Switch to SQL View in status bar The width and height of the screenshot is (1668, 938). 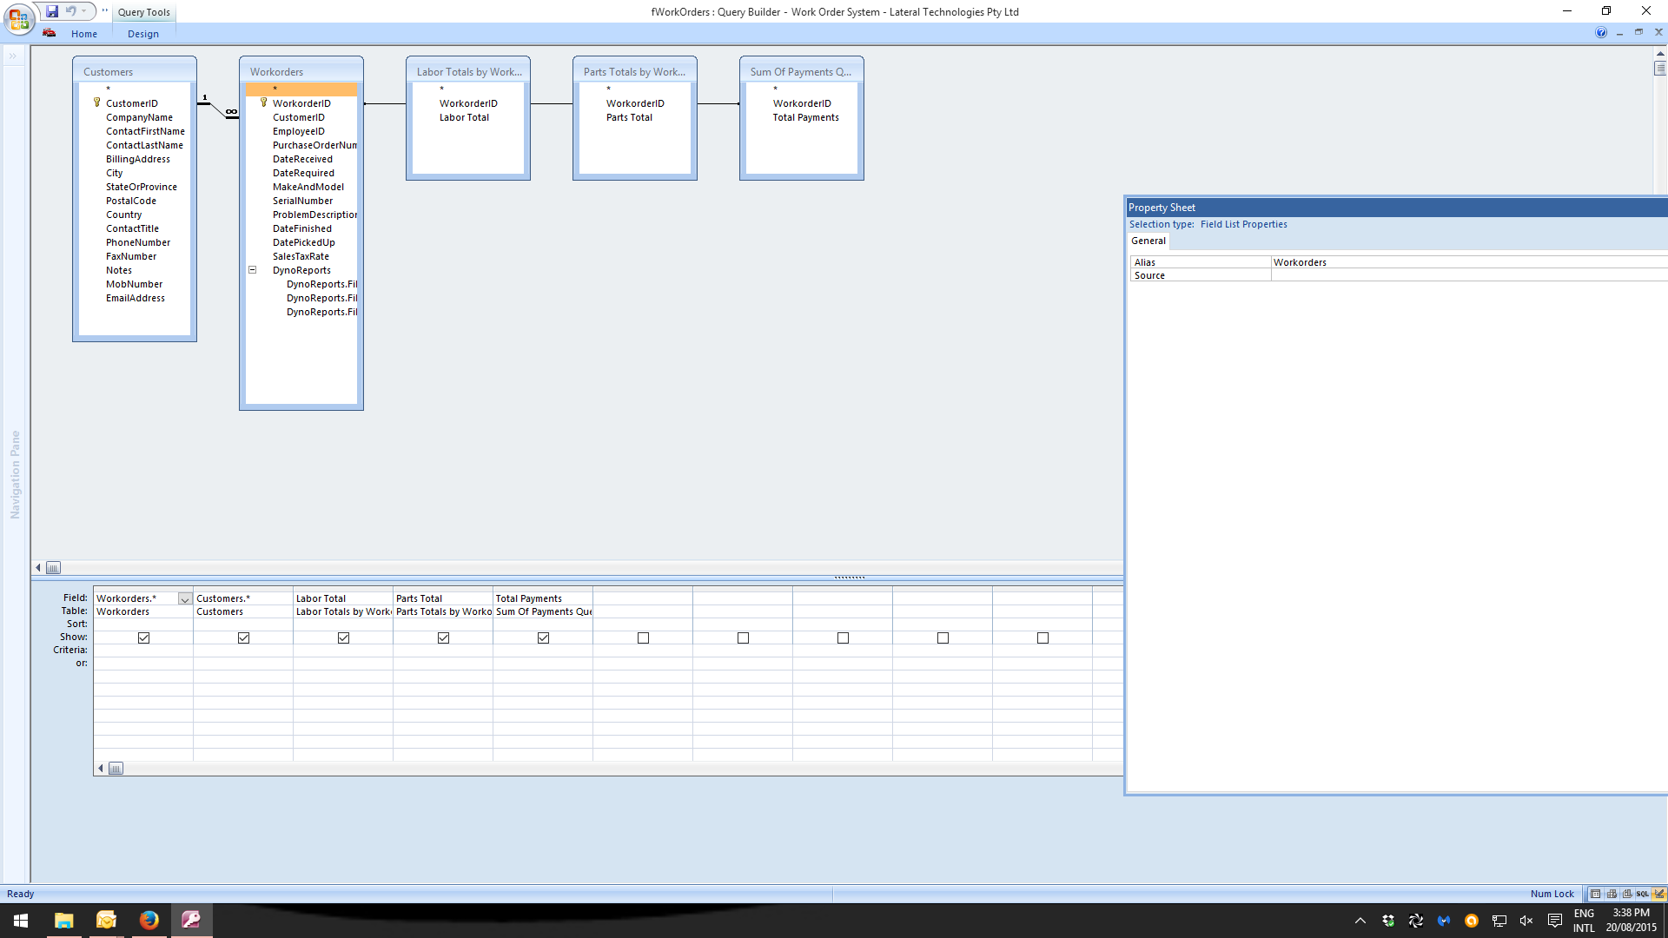pyautogui.click(x=1642, y=894)
